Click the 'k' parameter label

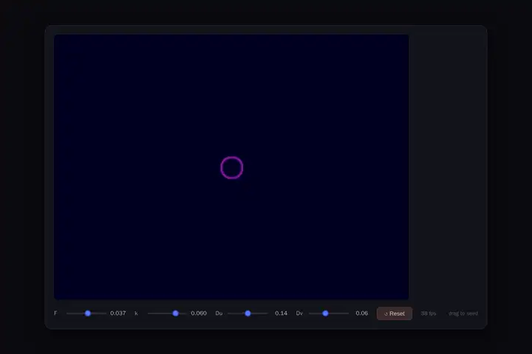[x=137, y=313]
